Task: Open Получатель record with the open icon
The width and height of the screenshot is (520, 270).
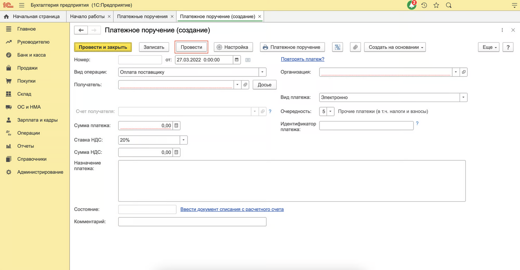Action: (245, 85)
